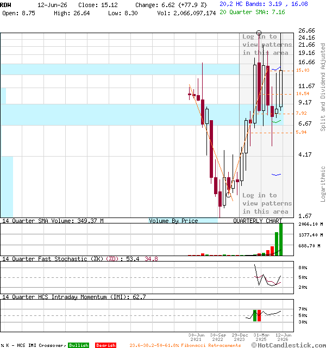Click the lower 'Log in to view patterns' notice
Image resolution: width=326 pixels, height=348 pixels.
(267, 203)
